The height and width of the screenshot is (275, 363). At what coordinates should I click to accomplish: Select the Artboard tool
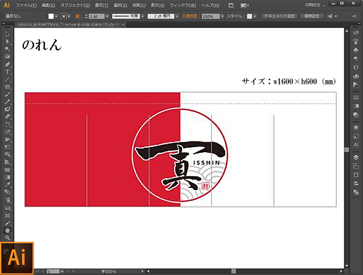[x=7, y=216]
